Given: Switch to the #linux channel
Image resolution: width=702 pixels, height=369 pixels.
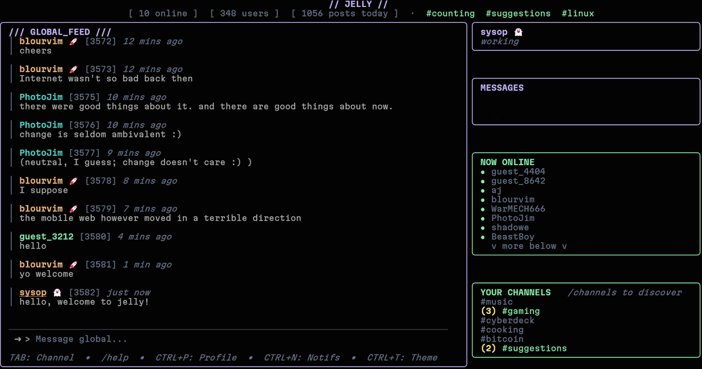Looking at the screenshot, I should coord(578,13).
